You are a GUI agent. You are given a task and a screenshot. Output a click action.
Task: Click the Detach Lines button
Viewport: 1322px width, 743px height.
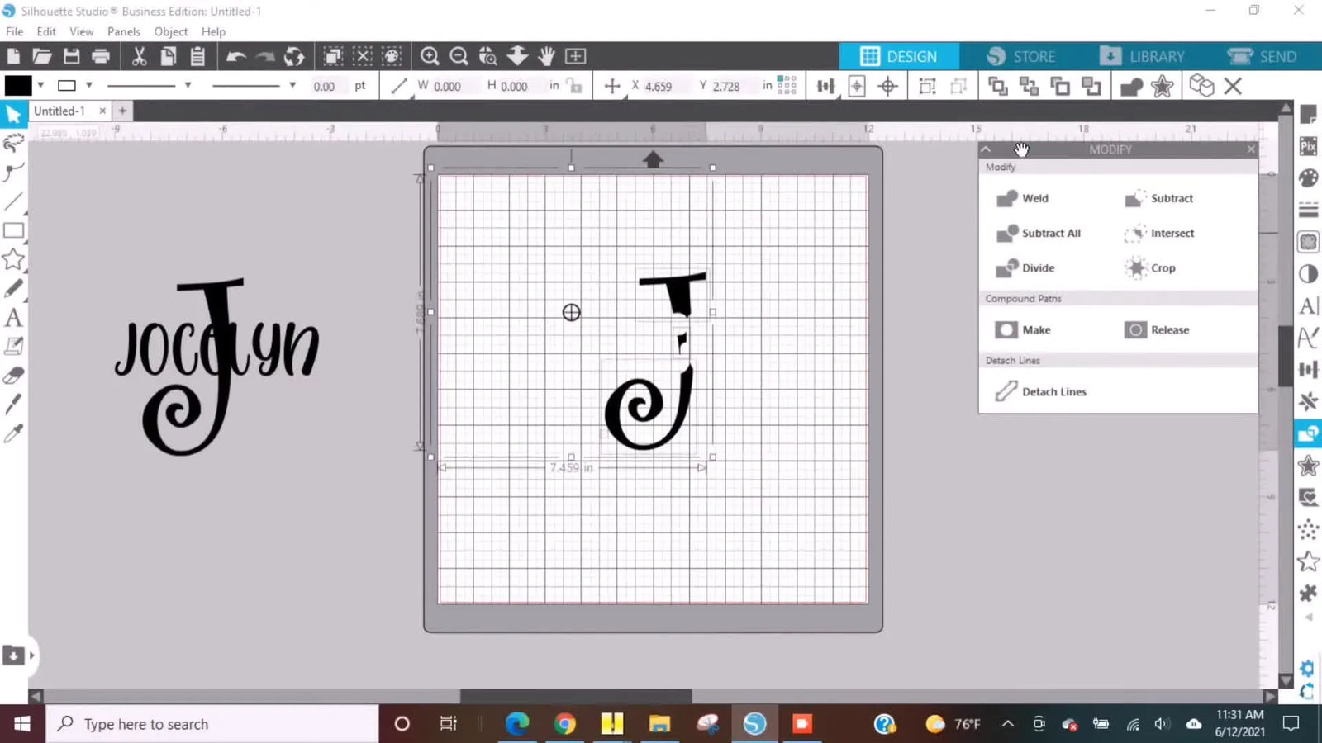[1041, 391]
